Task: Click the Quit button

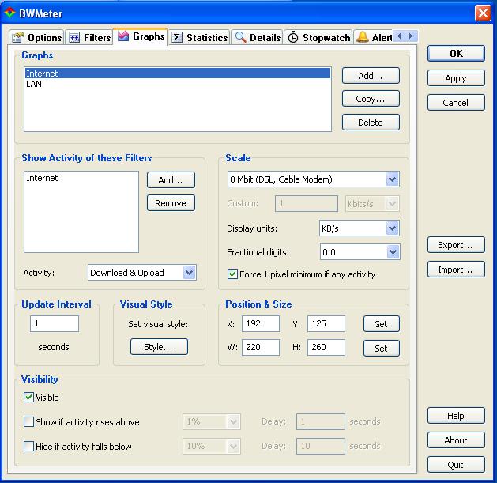Action: pos(456,464)
